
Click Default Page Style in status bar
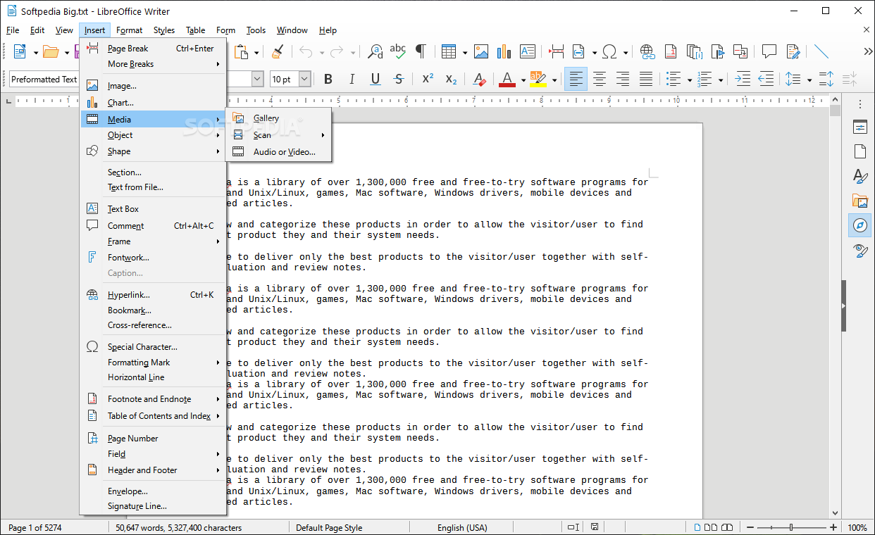coord(329,527)
